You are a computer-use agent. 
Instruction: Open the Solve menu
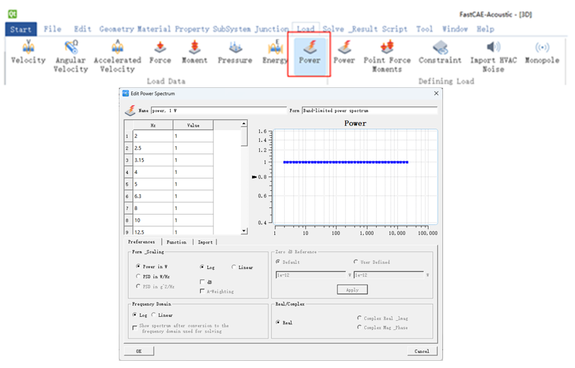[x=333, y=29]
